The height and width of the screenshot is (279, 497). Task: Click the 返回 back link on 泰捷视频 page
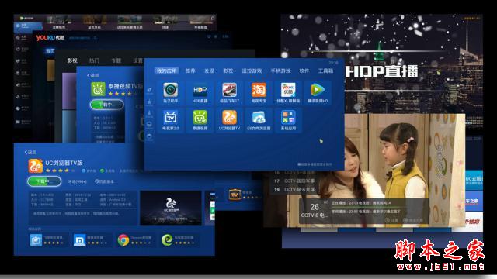(93, 75)
